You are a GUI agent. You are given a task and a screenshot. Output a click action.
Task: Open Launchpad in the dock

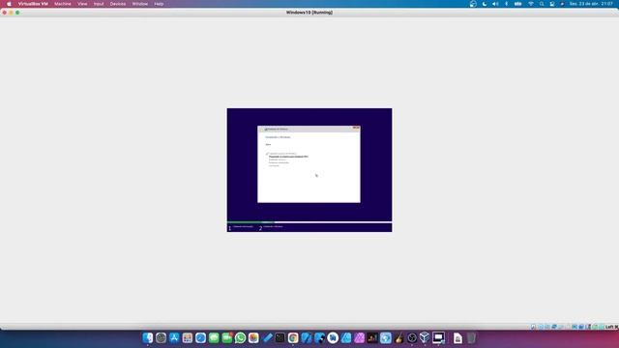tap(187, 337)
